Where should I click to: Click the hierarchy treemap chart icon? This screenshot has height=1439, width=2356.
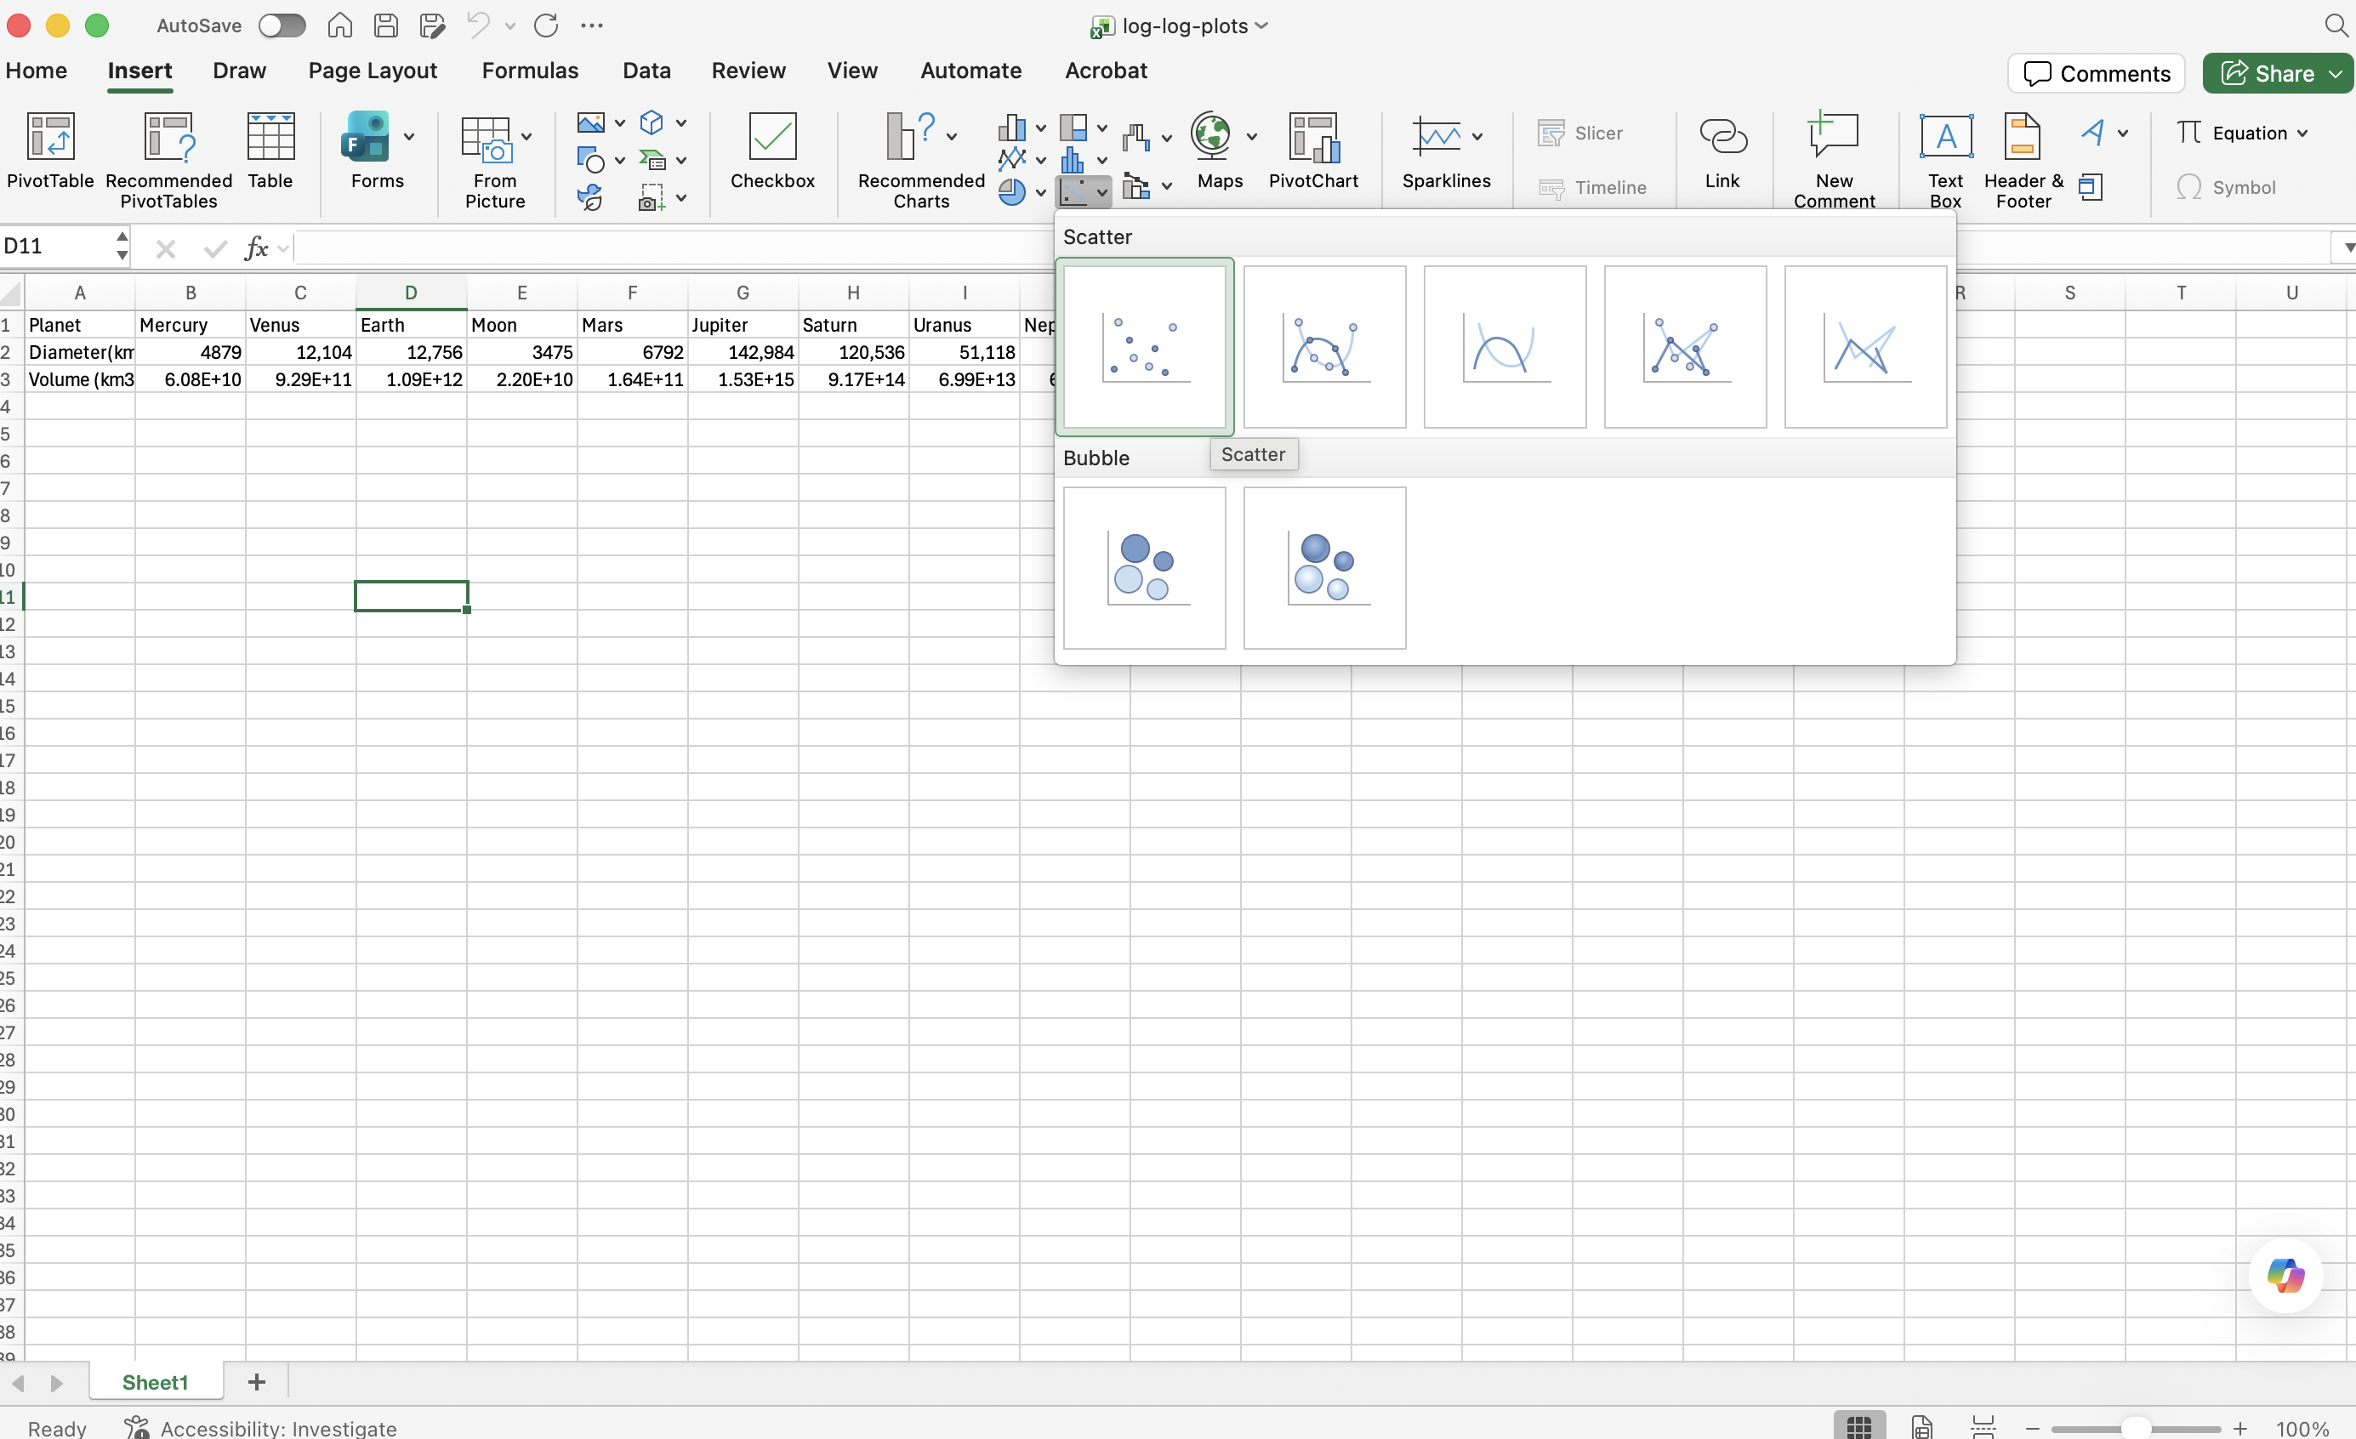[1073, 128]
